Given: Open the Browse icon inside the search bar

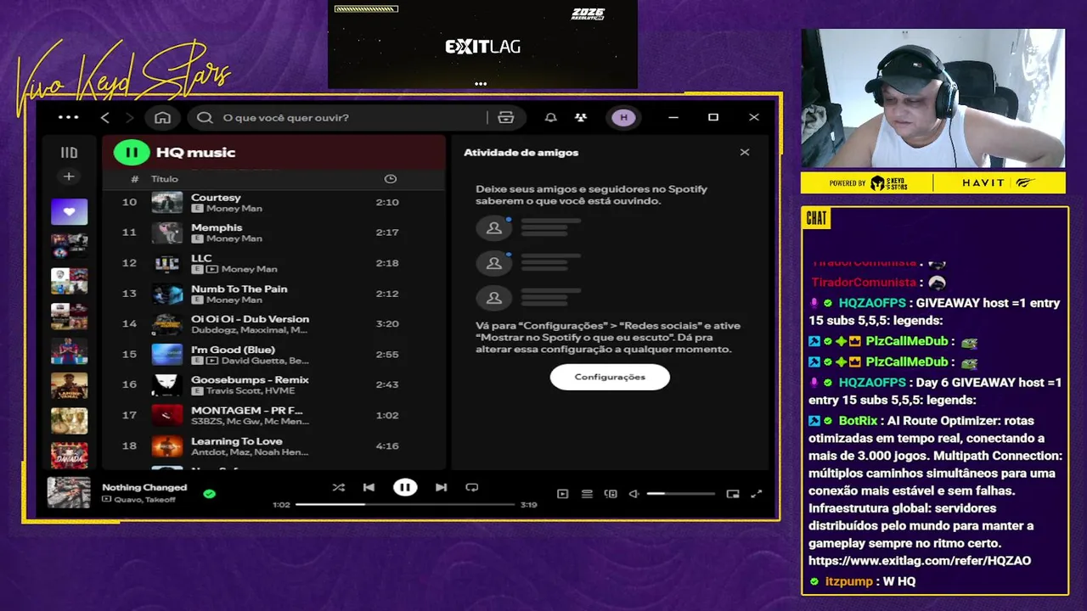Looking at the screenshot, I should click(506, 117).
